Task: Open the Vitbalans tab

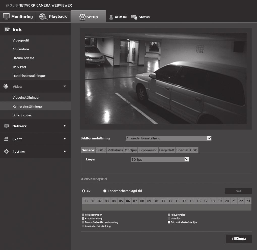Action: 115,150
